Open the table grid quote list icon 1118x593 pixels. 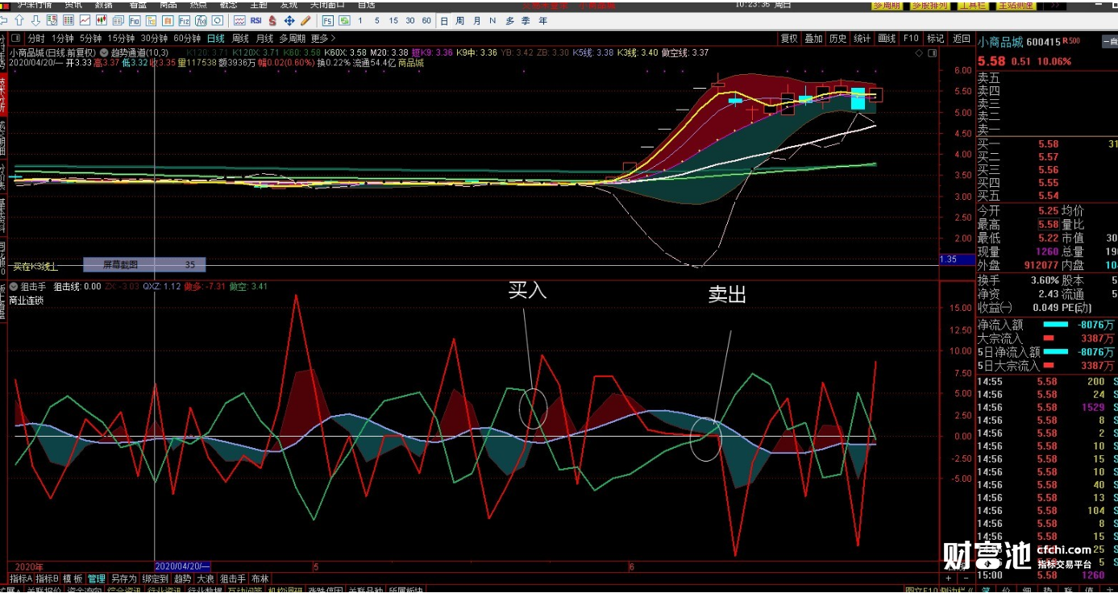68,20
